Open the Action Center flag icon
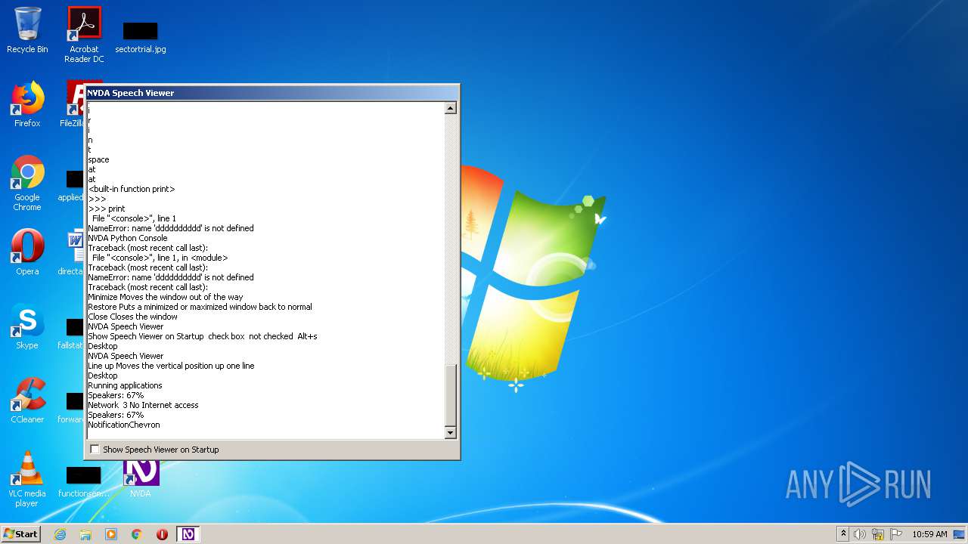 [896, 534]
